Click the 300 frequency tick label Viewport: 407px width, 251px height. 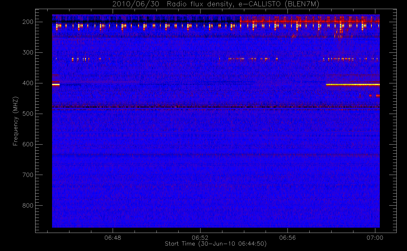[x=28, y=52]
